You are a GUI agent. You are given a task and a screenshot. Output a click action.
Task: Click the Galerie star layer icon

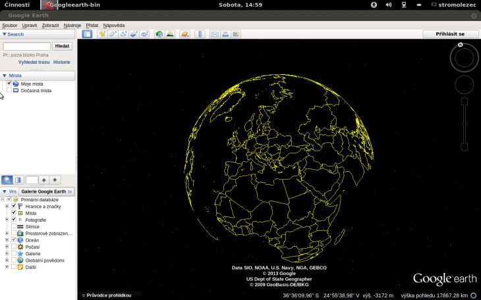[x=20, y=253]
